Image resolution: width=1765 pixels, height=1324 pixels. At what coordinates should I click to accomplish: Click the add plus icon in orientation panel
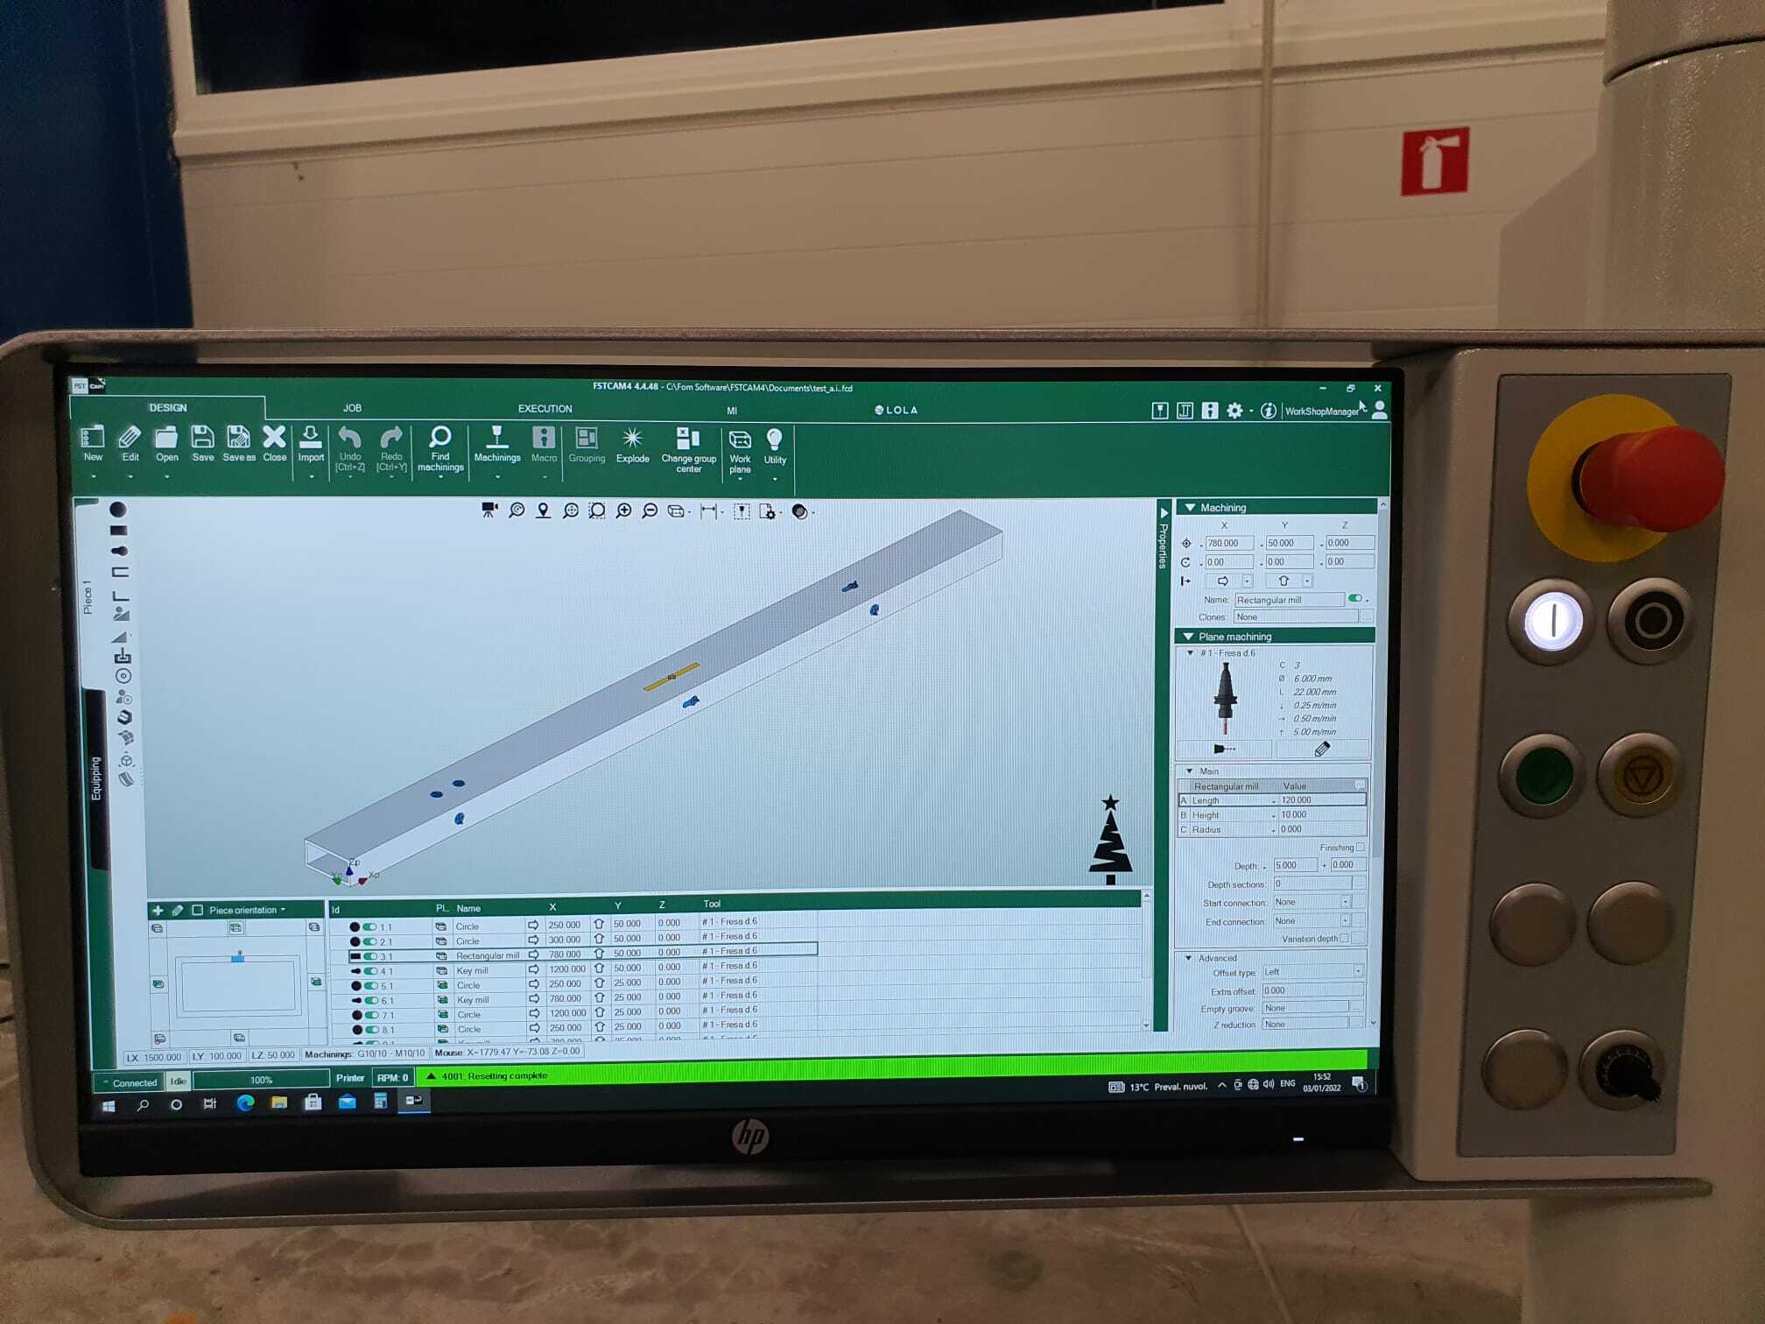(x=158, y=911)
